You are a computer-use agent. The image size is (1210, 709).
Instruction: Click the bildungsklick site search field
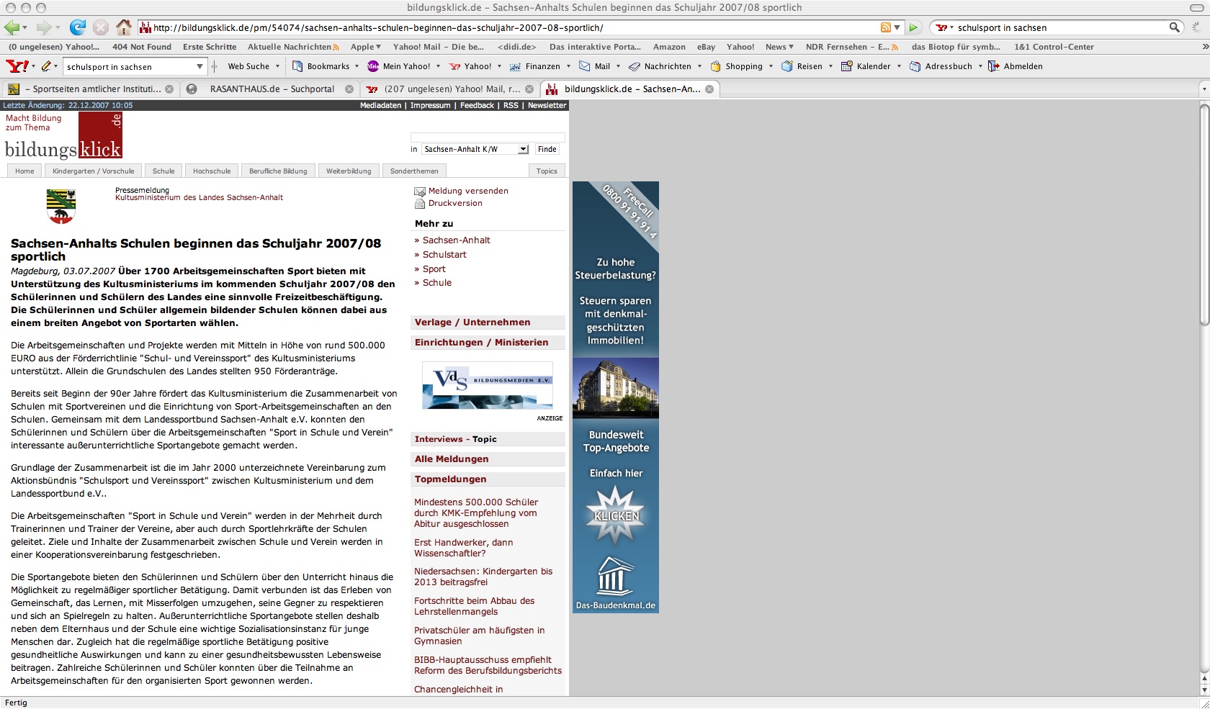point(487,137)
